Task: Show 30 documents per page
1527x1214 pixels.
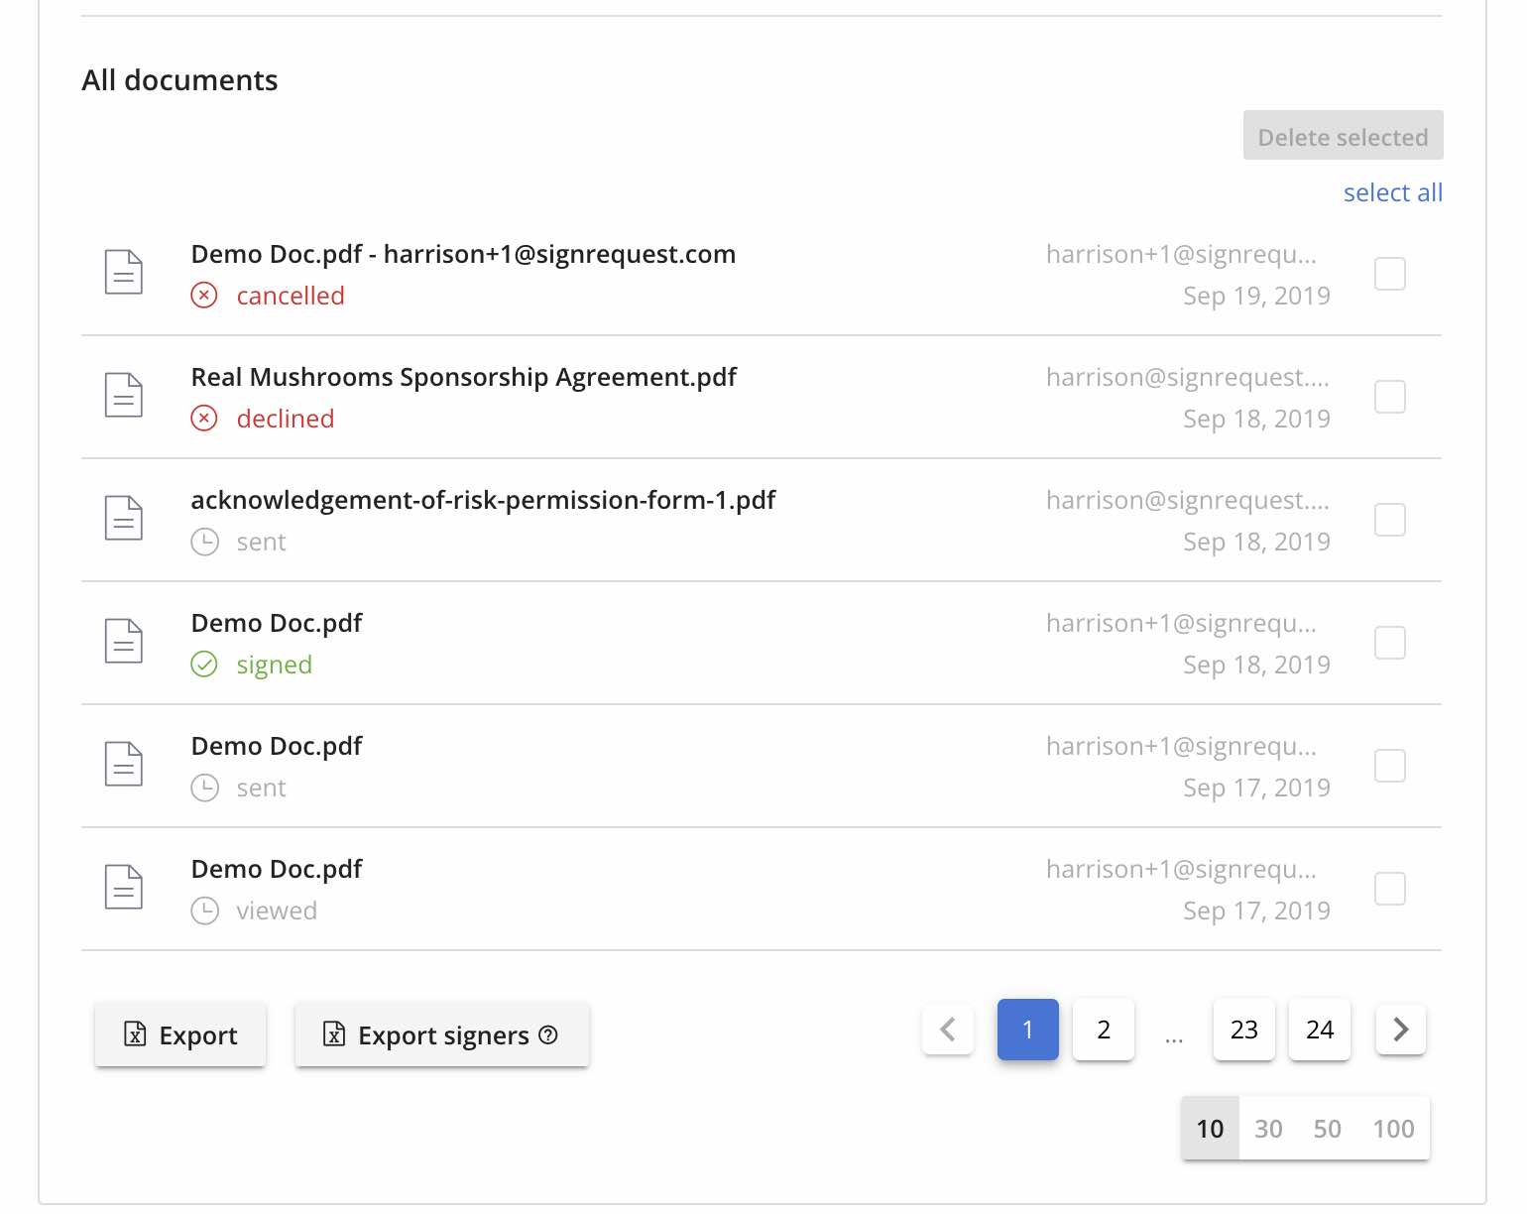Action: [x=1268, y=1128]
